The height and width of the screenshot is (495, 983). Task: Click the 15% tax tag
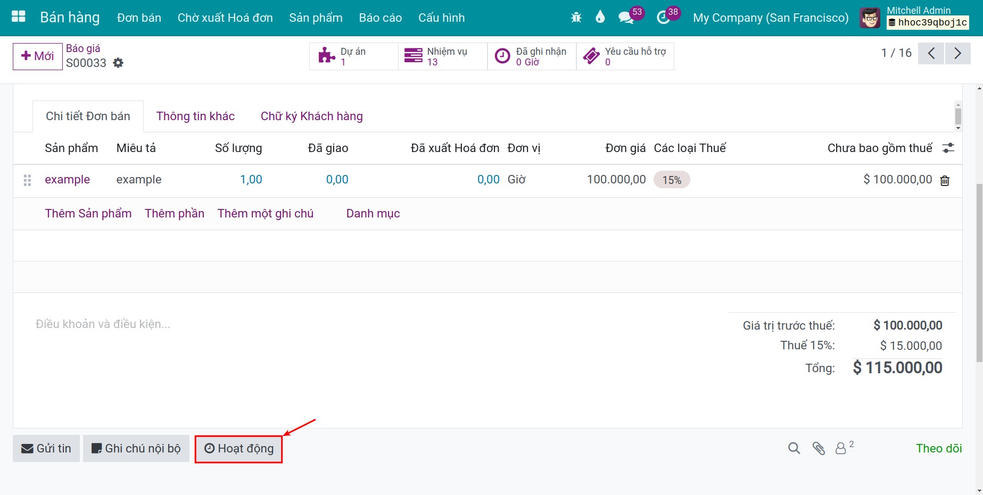(672, 180)
